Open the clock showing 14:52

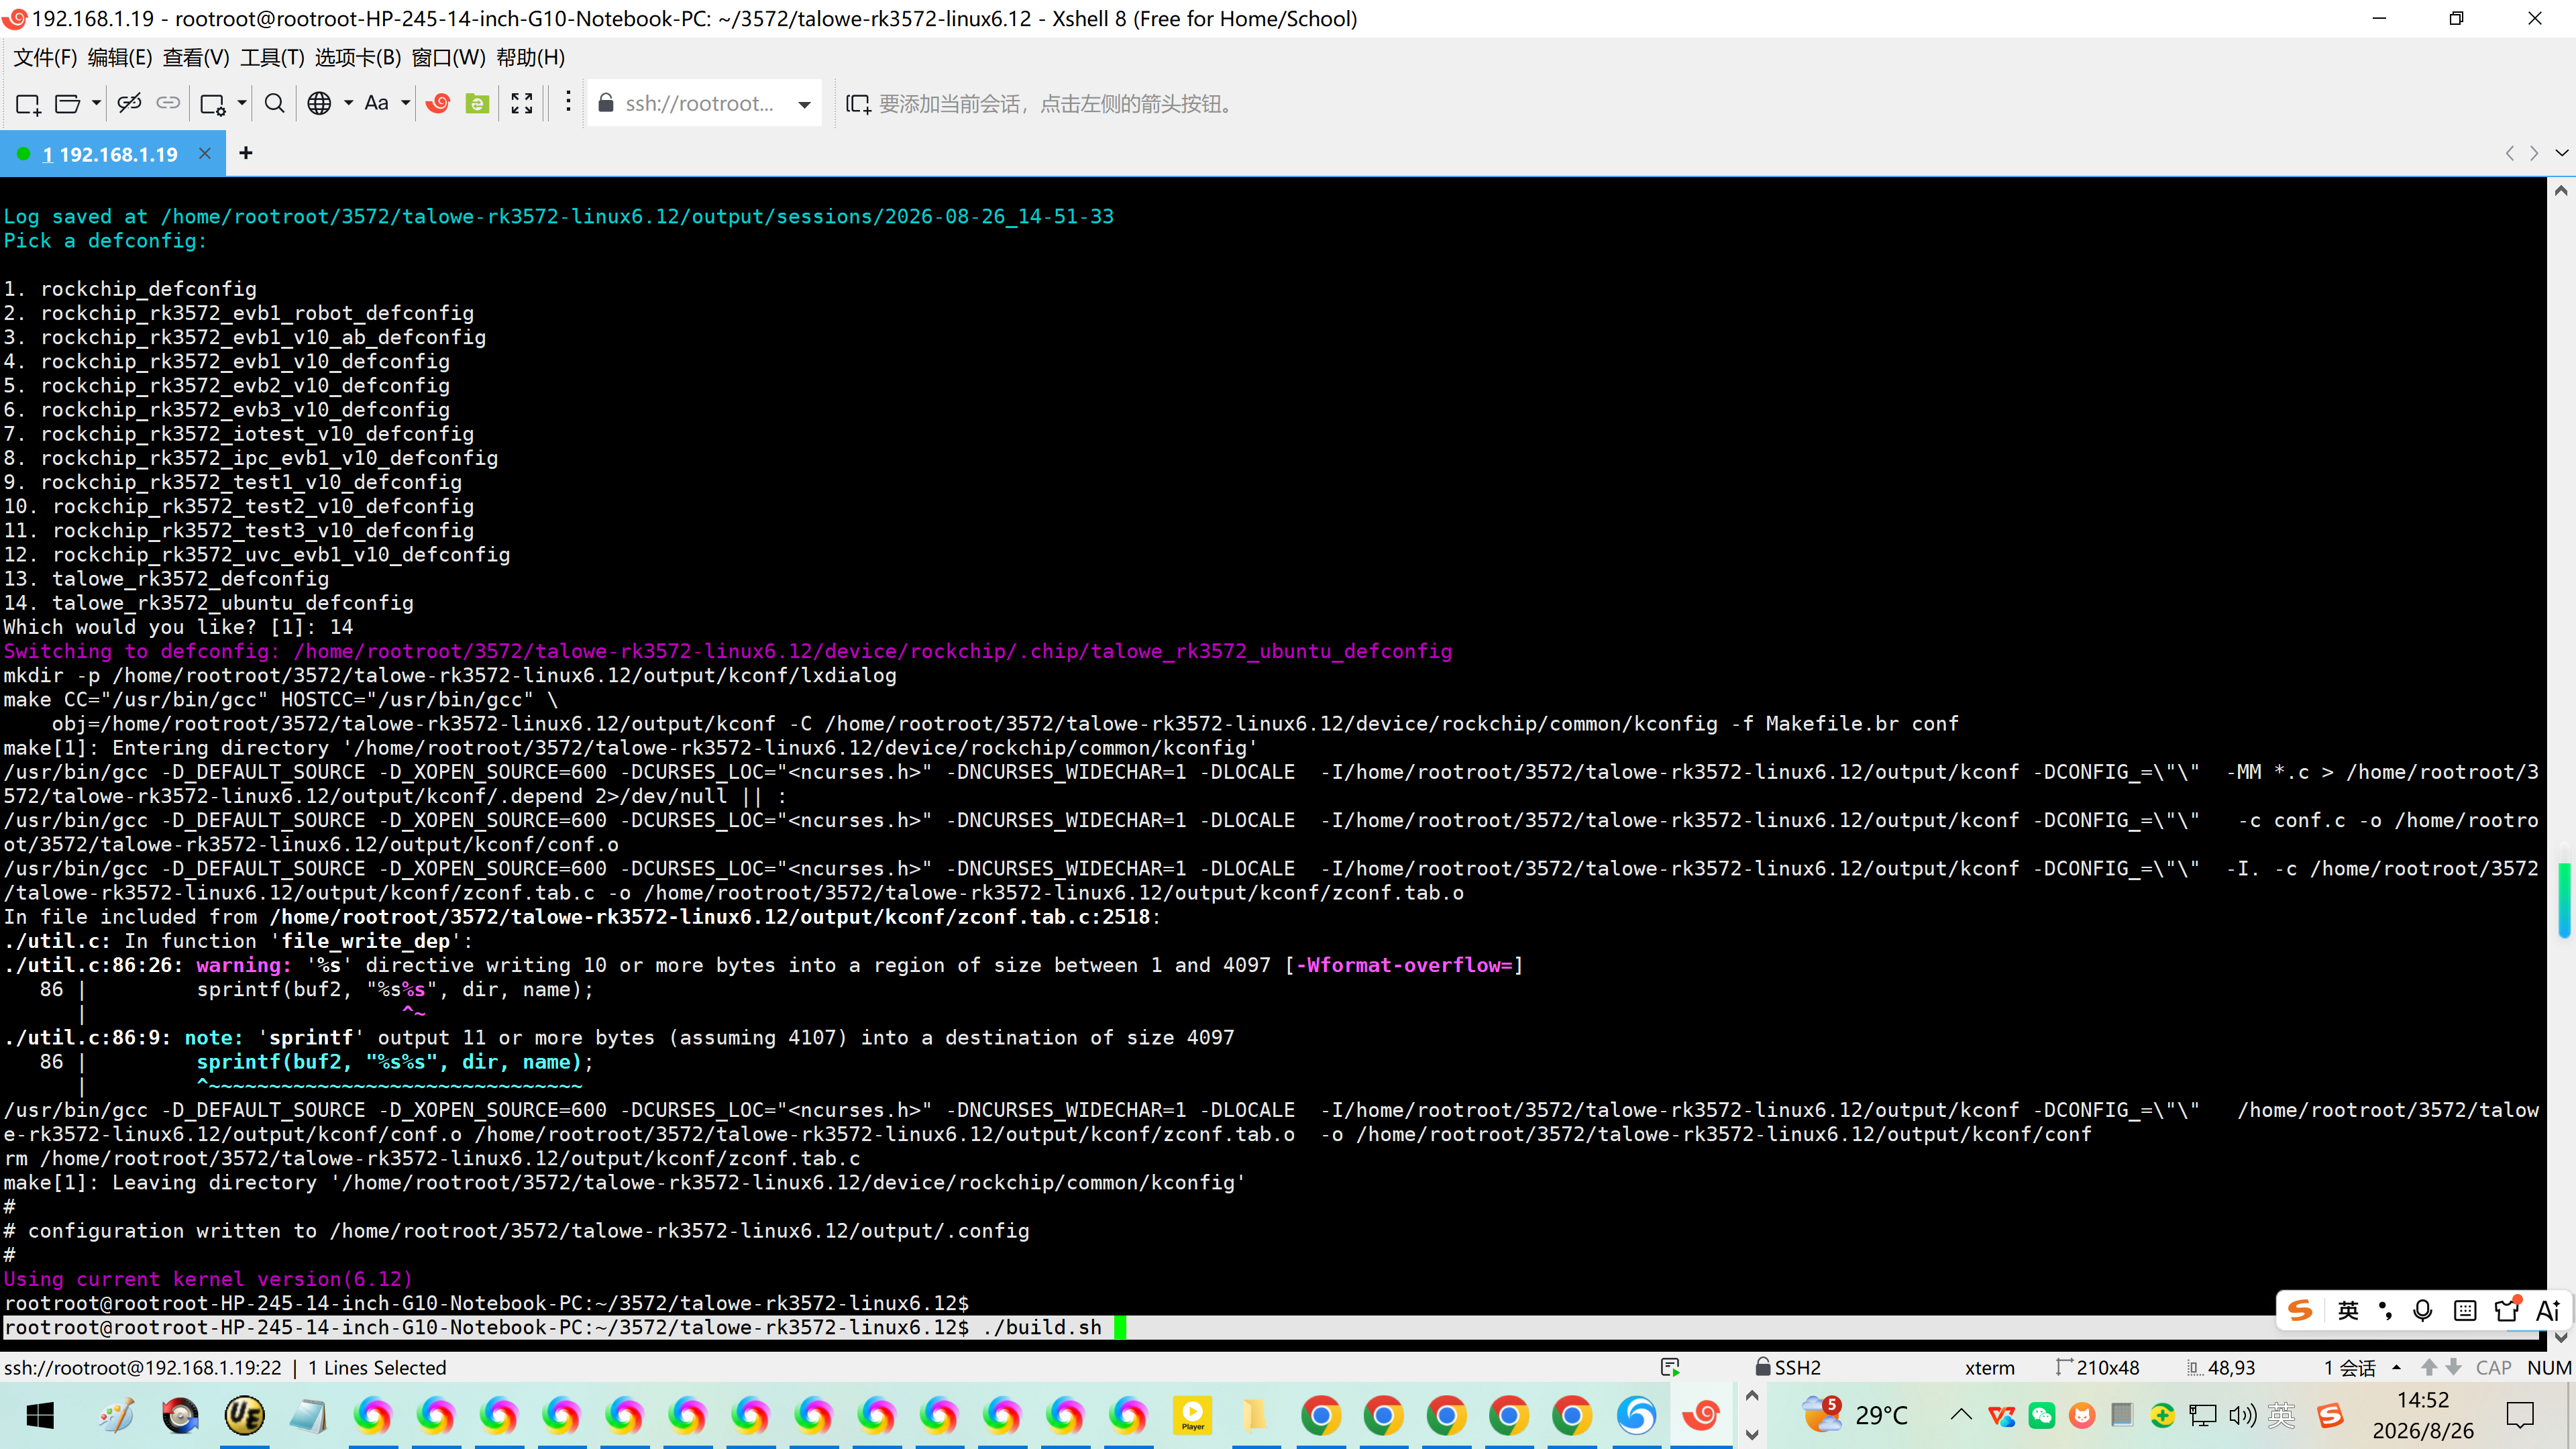[2423, 1415]
